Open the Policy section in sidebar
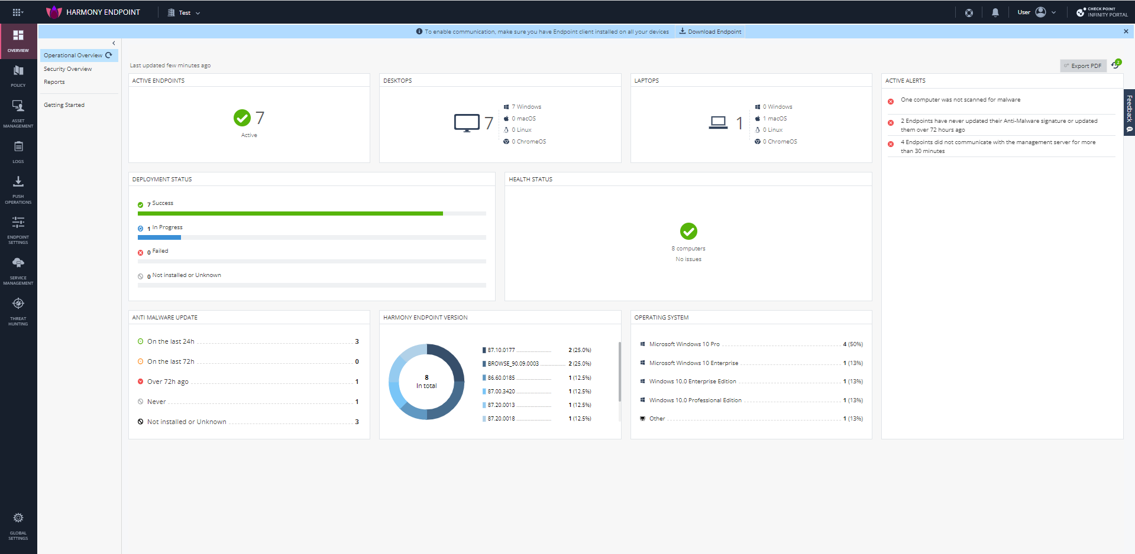1135x554 pixels. [18, 76]
